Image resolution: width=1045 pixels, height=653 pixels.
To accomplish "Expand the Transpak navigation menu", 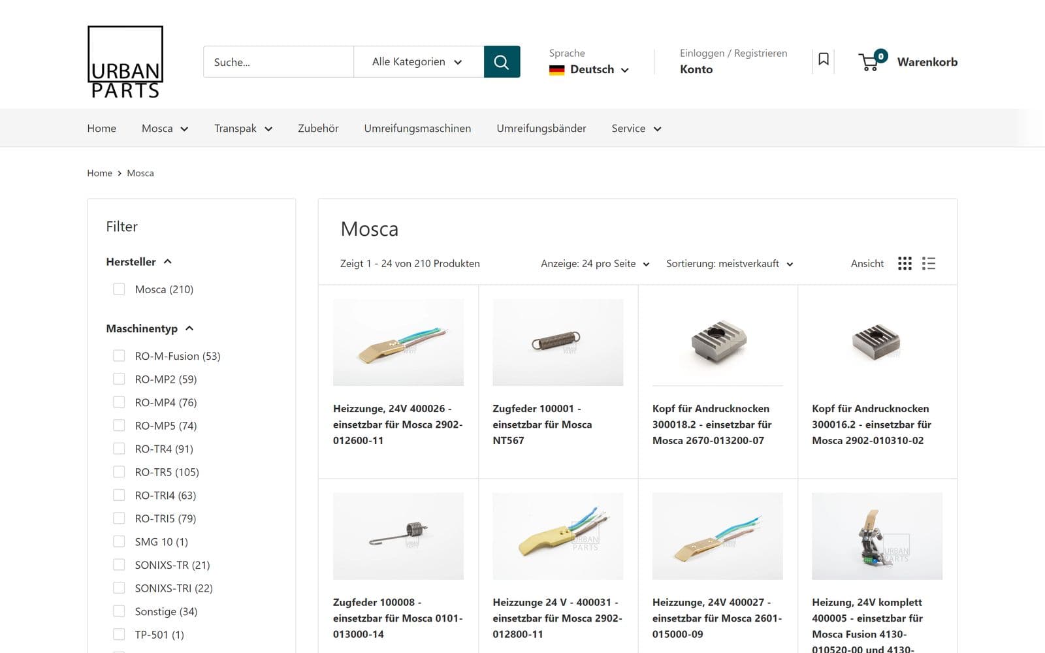I will coord(243,129).
